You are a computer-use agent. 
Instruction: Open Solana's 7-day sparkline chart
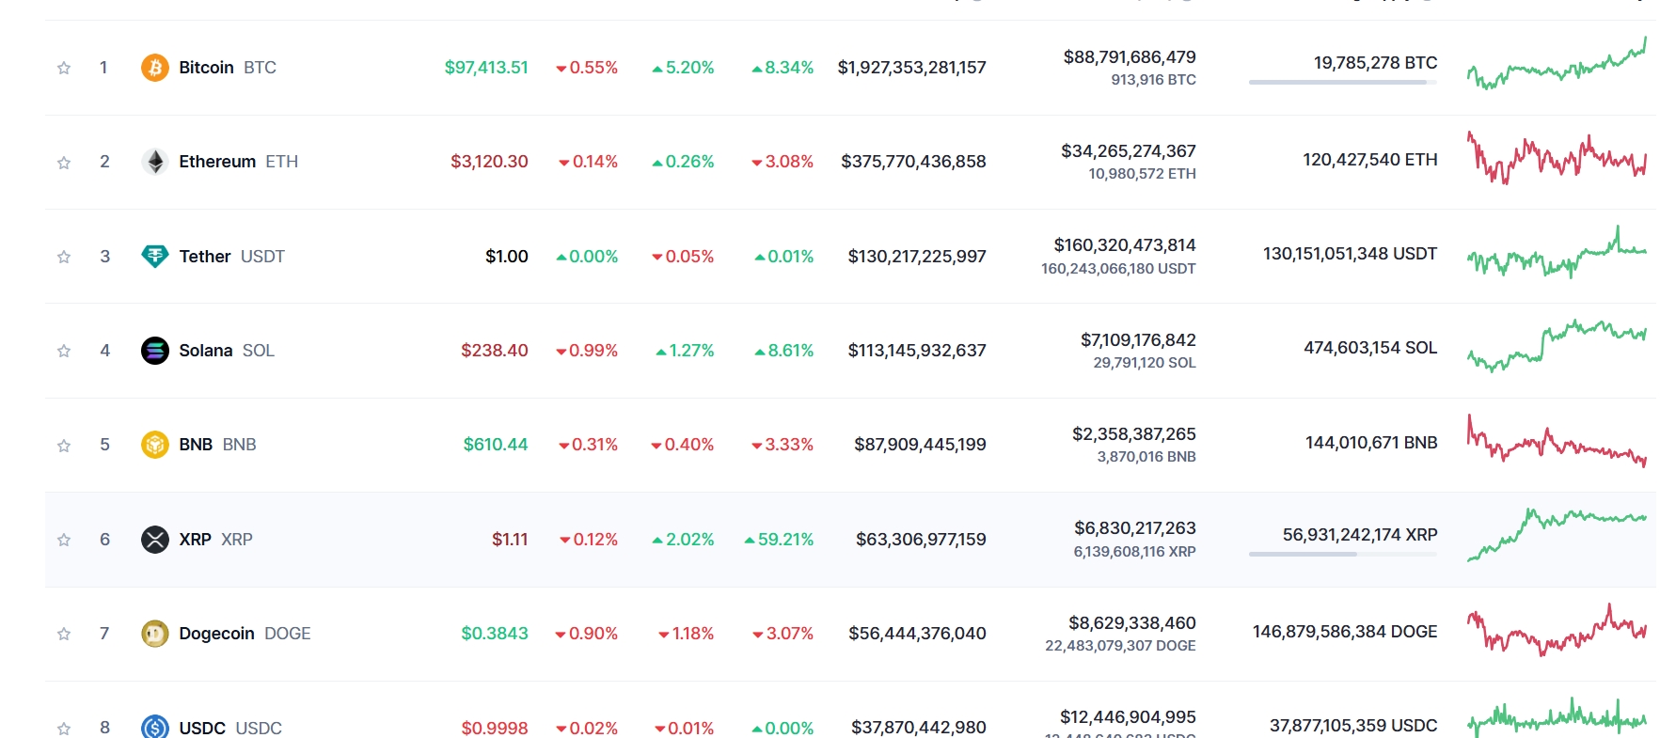1557,346
